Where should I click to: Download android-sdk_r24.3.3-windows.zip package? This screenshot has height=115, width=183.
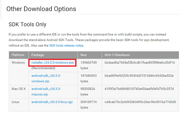point(46,79)
